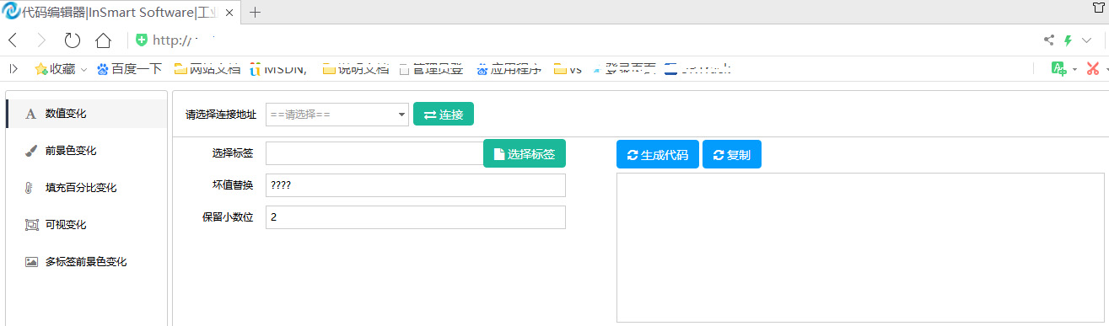This screenshot has width=1109, height=326.
Task: Open the MSDN bookmark
Action: pyautogui.click(x=277, y=68)
